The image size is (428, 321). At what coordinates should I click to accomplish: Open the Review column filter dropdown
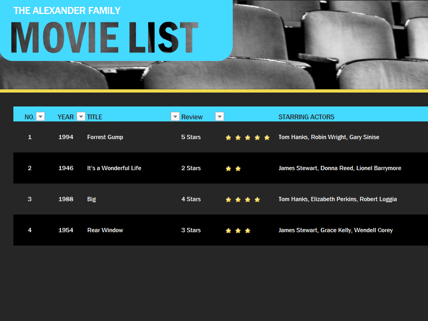[219, 117]
